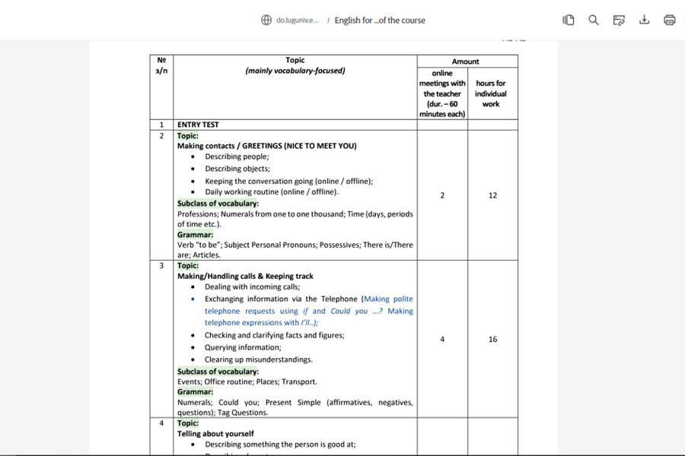The image size is (685, 456).
Task: Open the page thumbnails panel icon
Action: pyautogui.click(x=569, y=21)
